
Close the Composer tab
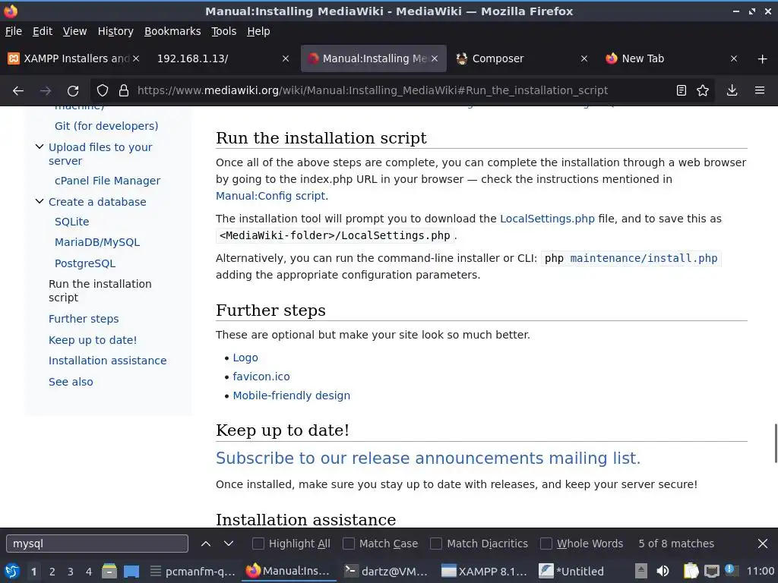point(584,58)
